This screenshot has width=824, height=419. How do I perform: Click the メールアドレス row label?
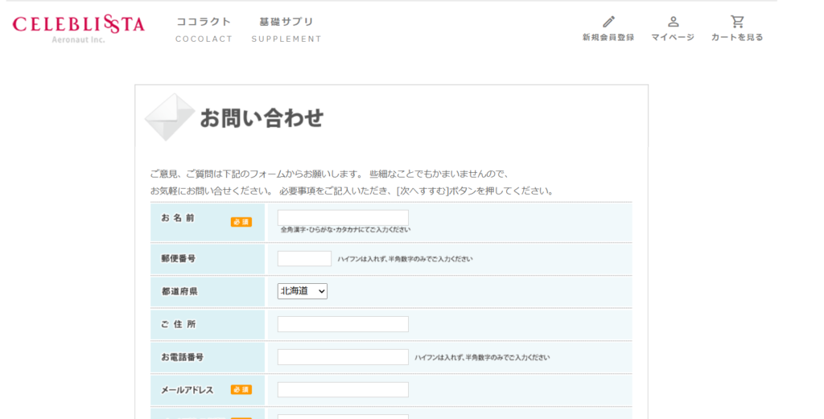[187, 390]
